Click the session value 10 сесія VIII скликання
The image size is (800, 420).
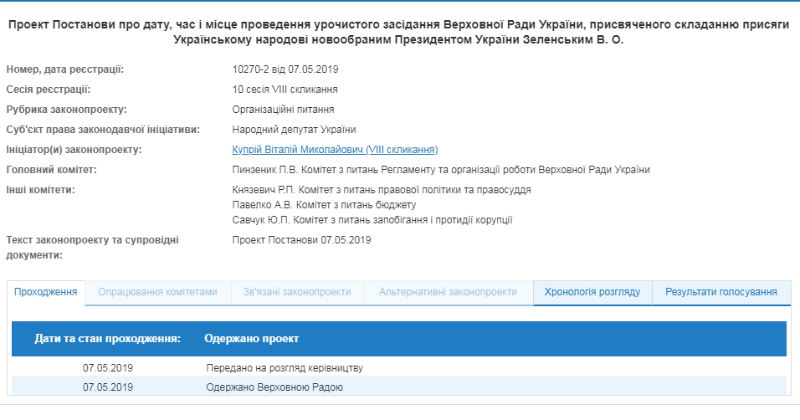(x=285, y=90)
